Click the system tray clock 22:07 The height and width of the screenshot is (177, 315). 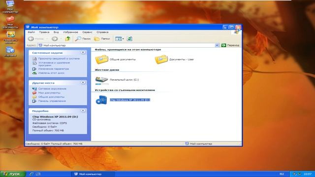coord(308,174)
